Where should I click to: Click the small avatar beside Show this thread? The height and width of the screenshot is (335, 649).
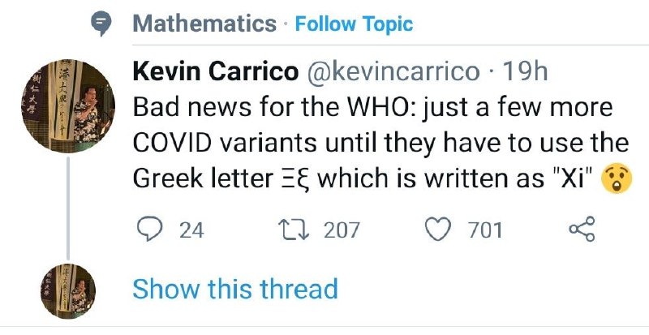(69, 290)
